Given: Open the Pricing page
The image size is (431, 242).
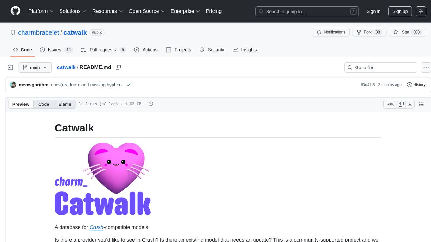Looking at the screenshot, I should click(x=214, y=11).
